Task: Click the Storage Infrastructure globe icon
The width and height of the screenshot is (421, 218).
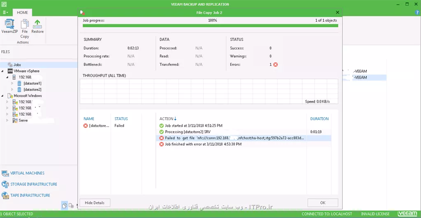Action: coord(5,184)
